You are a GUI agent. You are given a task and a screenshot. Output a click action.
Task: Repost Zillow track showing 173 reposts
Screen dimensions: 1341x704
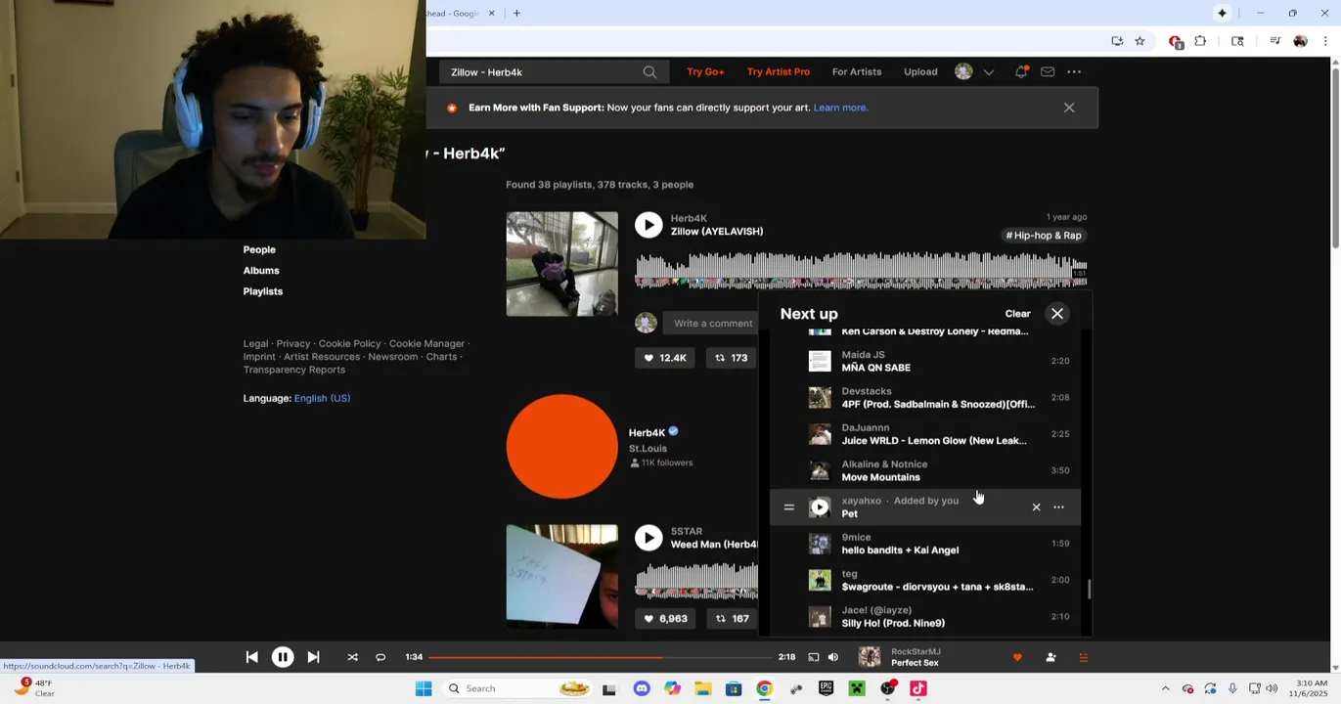tap(732, 358)
